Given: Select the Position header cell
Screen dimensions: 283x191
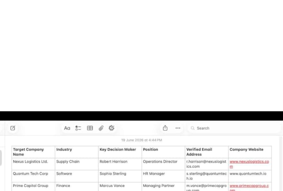Looking at the screenshot, I should point(163,152).
